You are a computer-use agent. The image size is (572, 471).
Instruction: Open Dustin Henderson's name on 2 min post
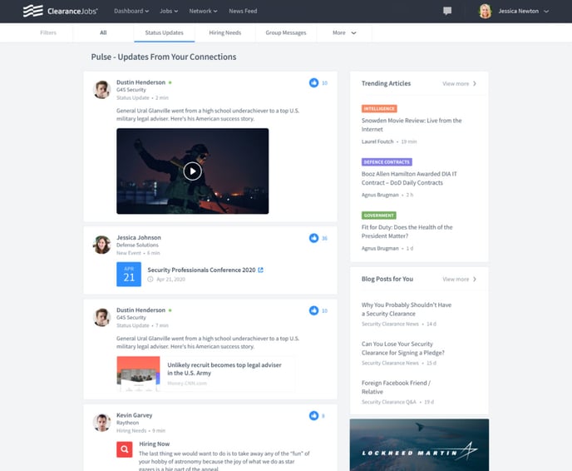point(141,82)
